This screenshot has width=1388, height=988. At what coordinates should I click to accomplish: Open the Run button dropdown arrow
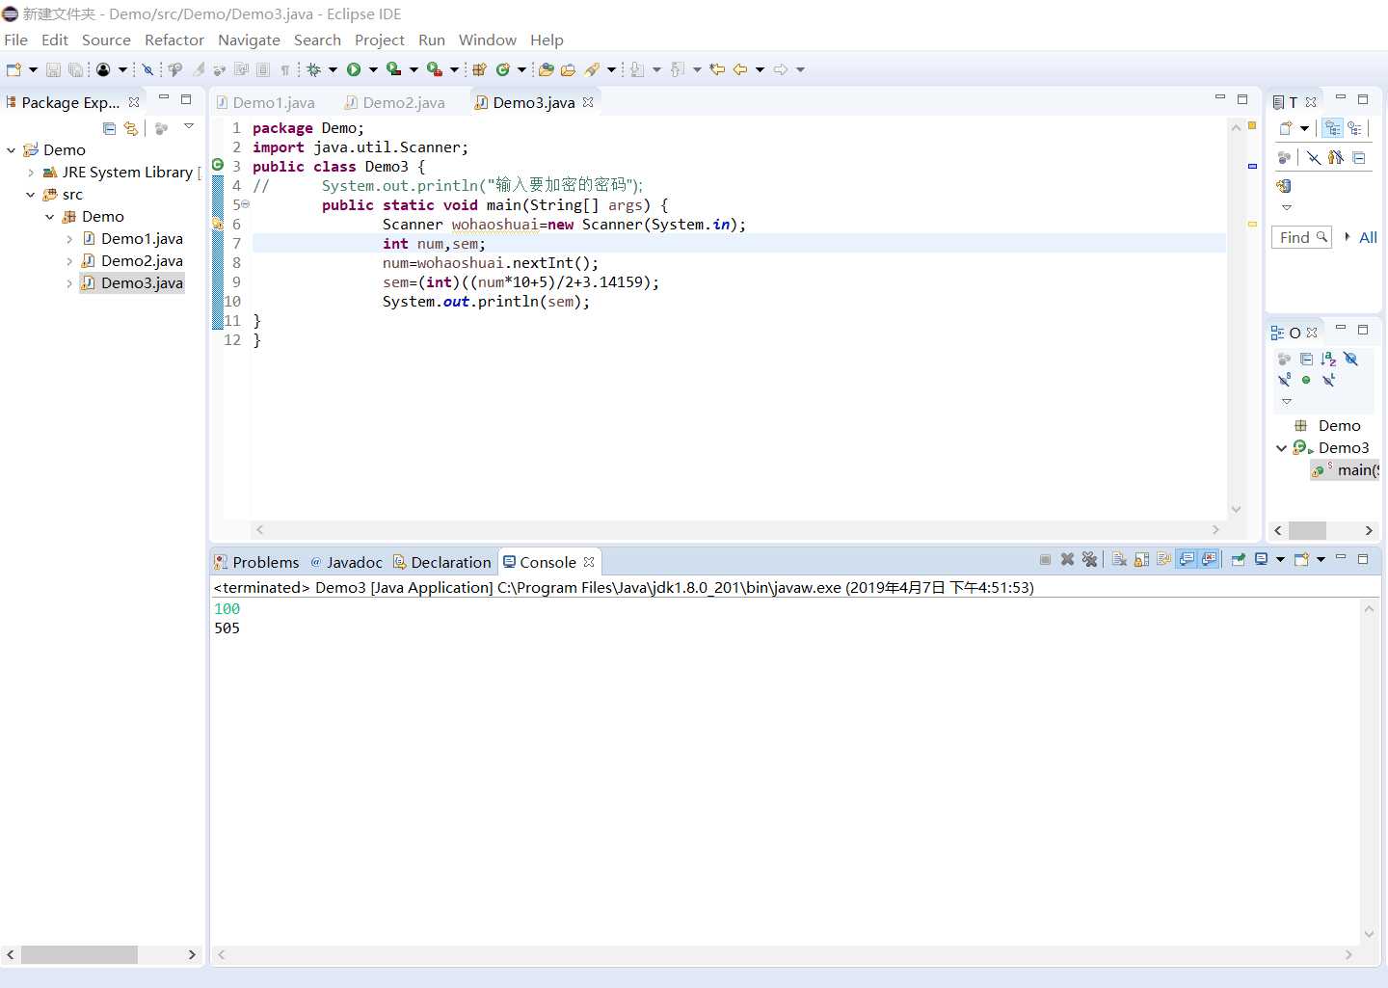373,69
